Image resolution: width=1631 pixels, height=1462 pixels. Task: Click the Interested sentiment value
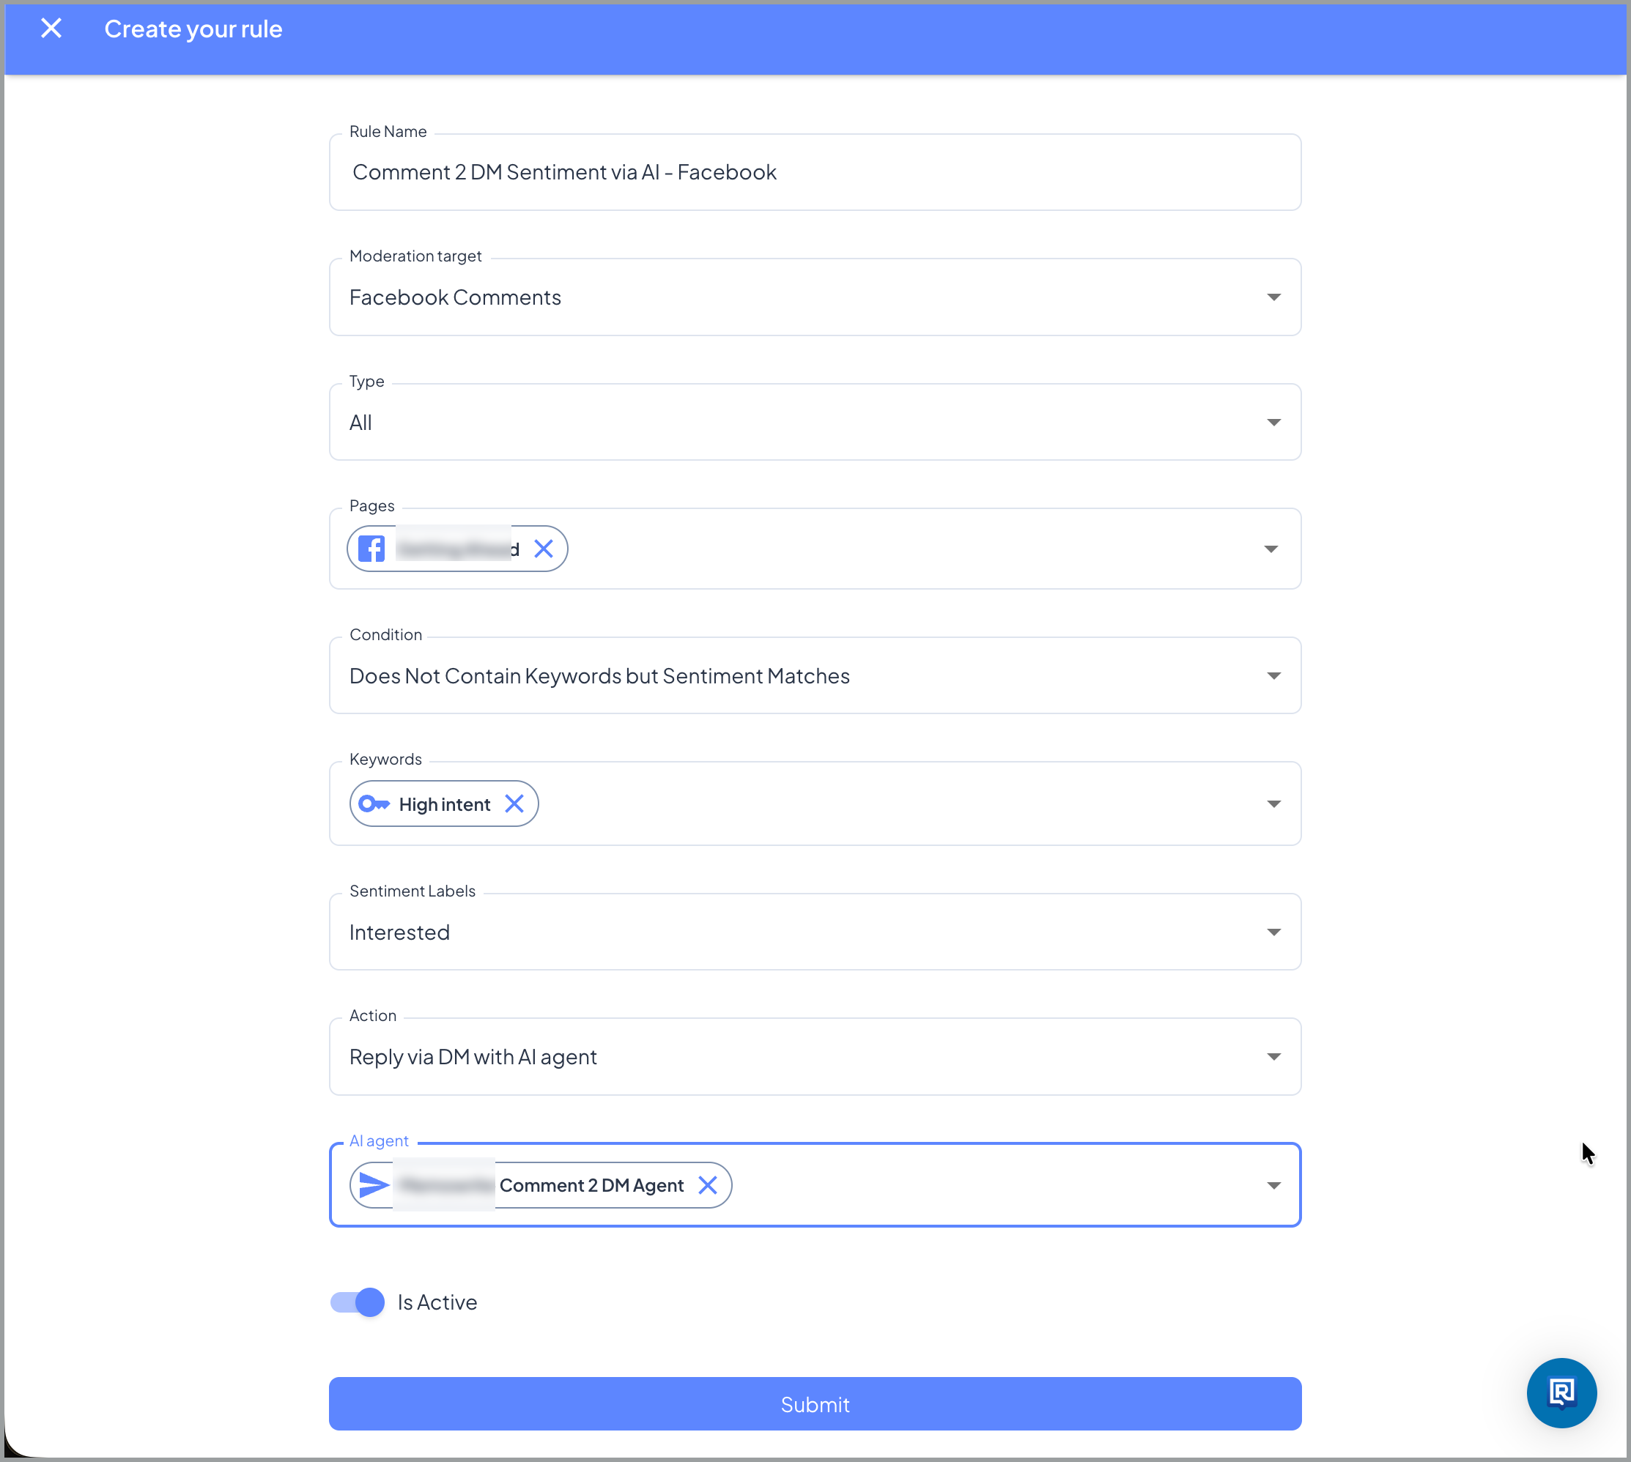coord(399,932)
